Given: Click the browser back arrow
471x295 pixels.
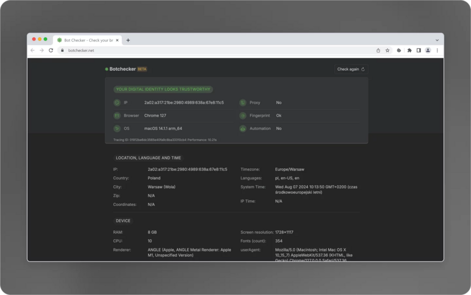Looking at the screenshot, I should click(32, 50).
